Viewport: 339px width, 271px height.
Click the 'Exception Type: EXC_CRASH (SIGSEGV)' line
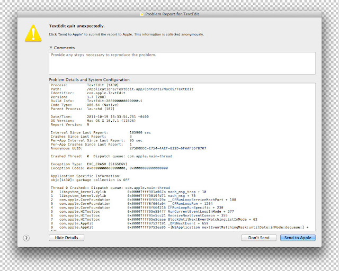(x=89, y=164)
